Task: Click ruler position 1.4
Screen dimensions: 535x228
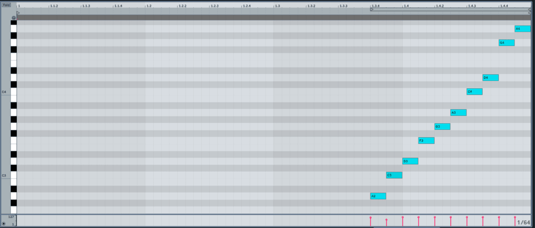Action: [406, 6]
